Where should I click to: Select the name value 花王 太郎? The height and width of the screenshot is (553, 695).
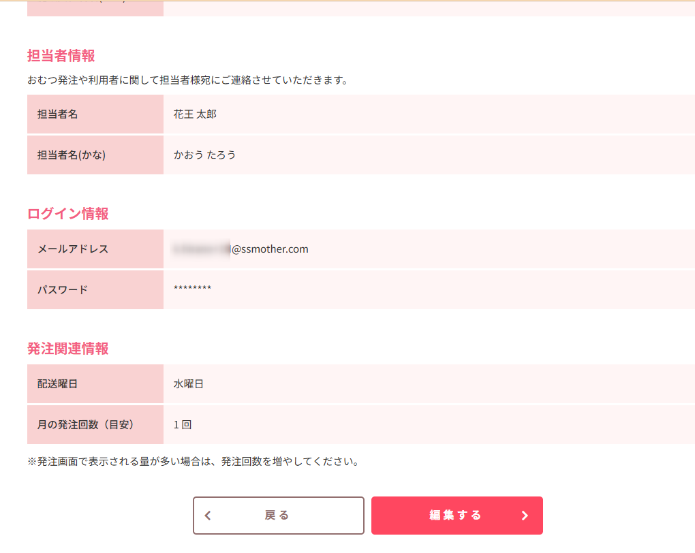(x=195, y=114)
